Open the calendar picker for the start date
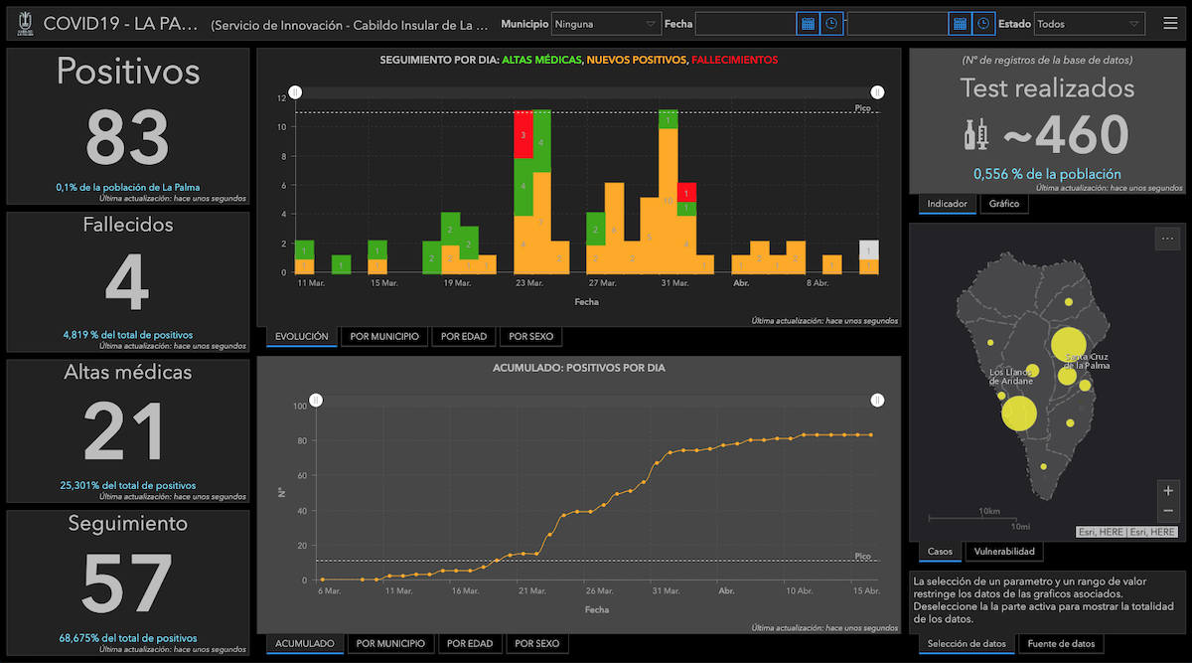Screen dimensions: 1192x663 pyautogui.click(x=808, y=23)
